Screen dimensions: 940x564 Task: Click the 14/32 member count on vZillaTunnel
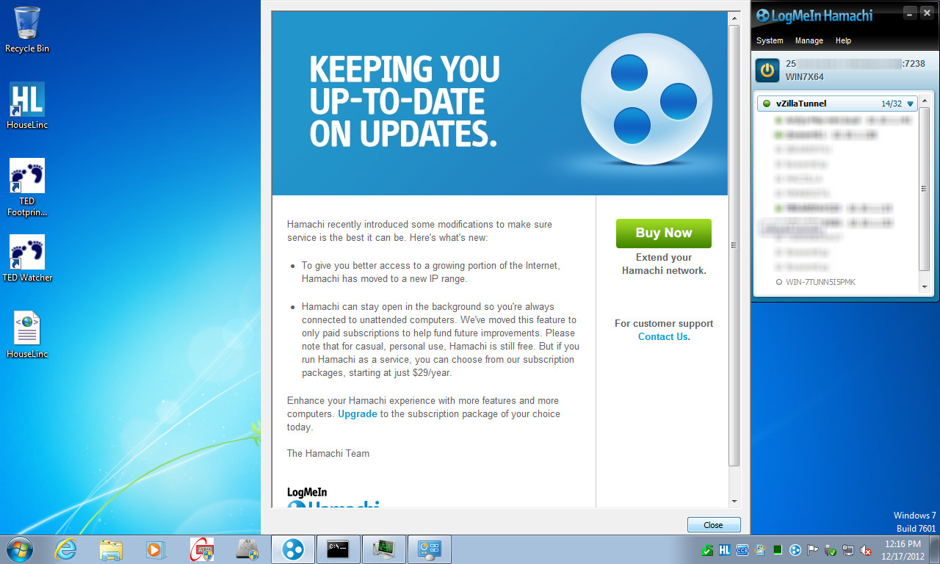892,104
